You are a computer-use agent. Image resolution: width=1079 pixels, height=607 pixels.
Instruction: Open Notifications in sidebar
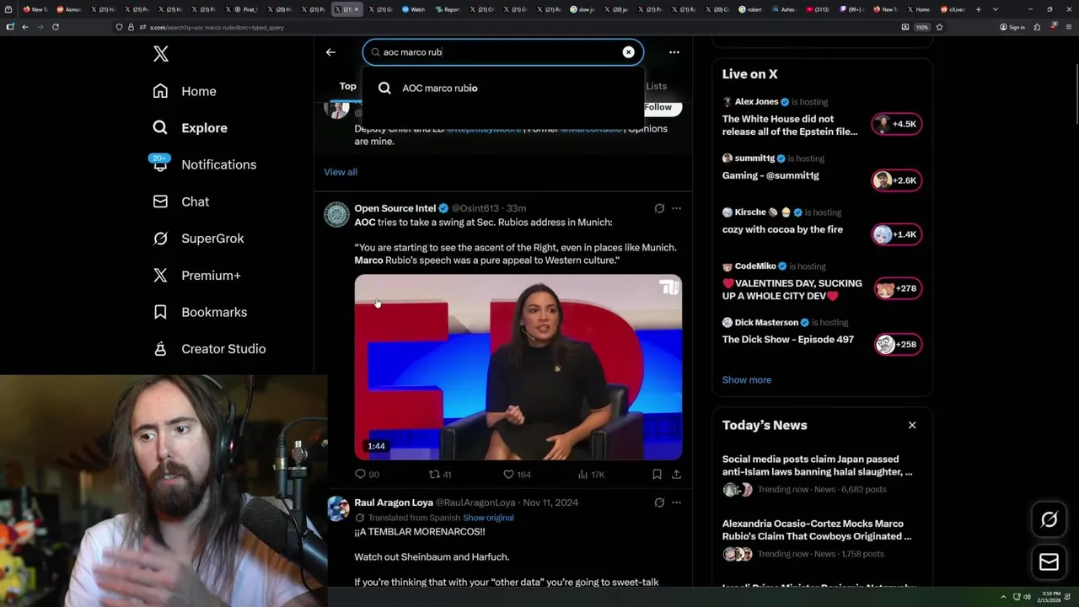pos(203,164)
